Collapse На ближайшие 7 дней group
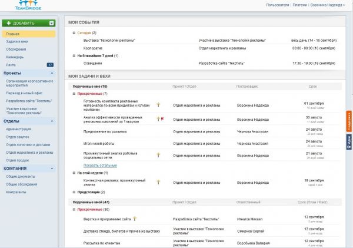 [74, 56]
